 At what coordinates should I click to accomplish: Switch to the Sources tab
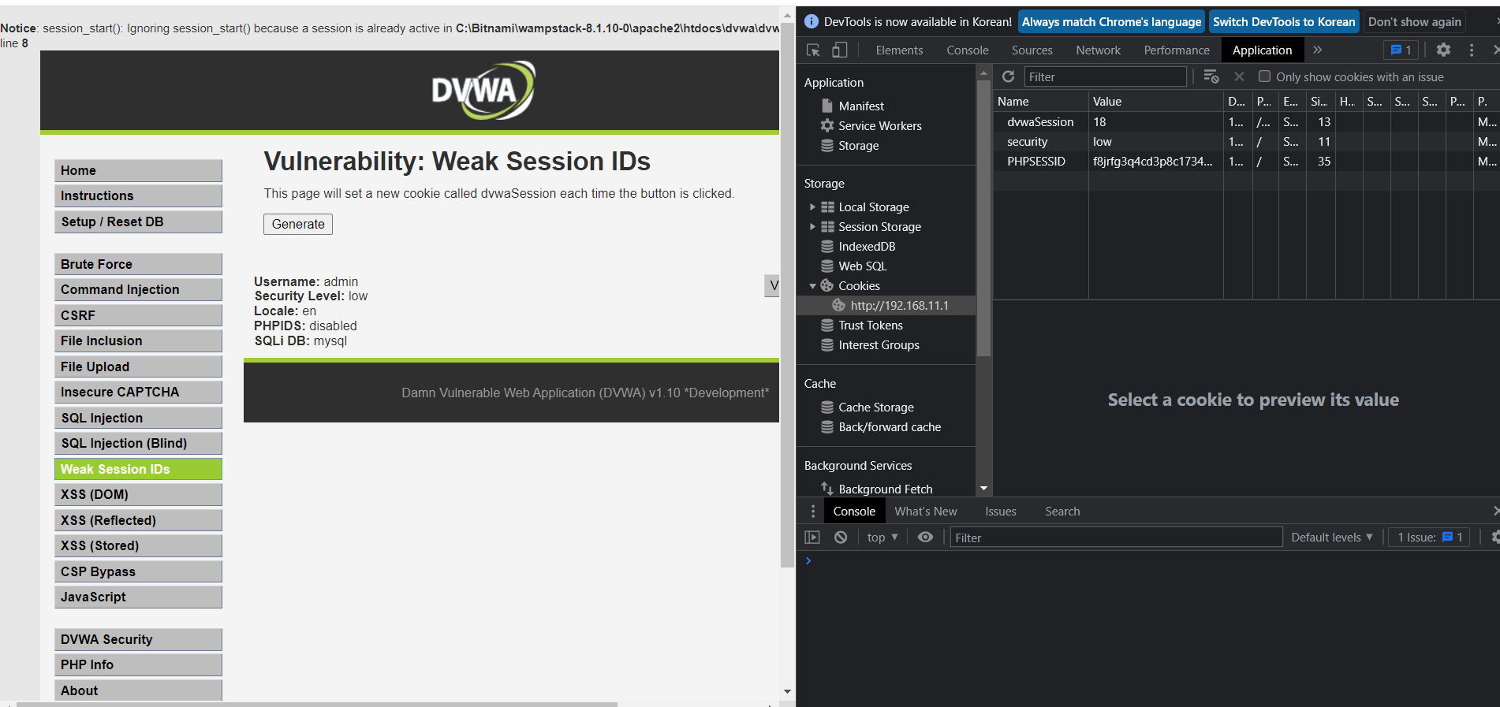(1032, 50)
